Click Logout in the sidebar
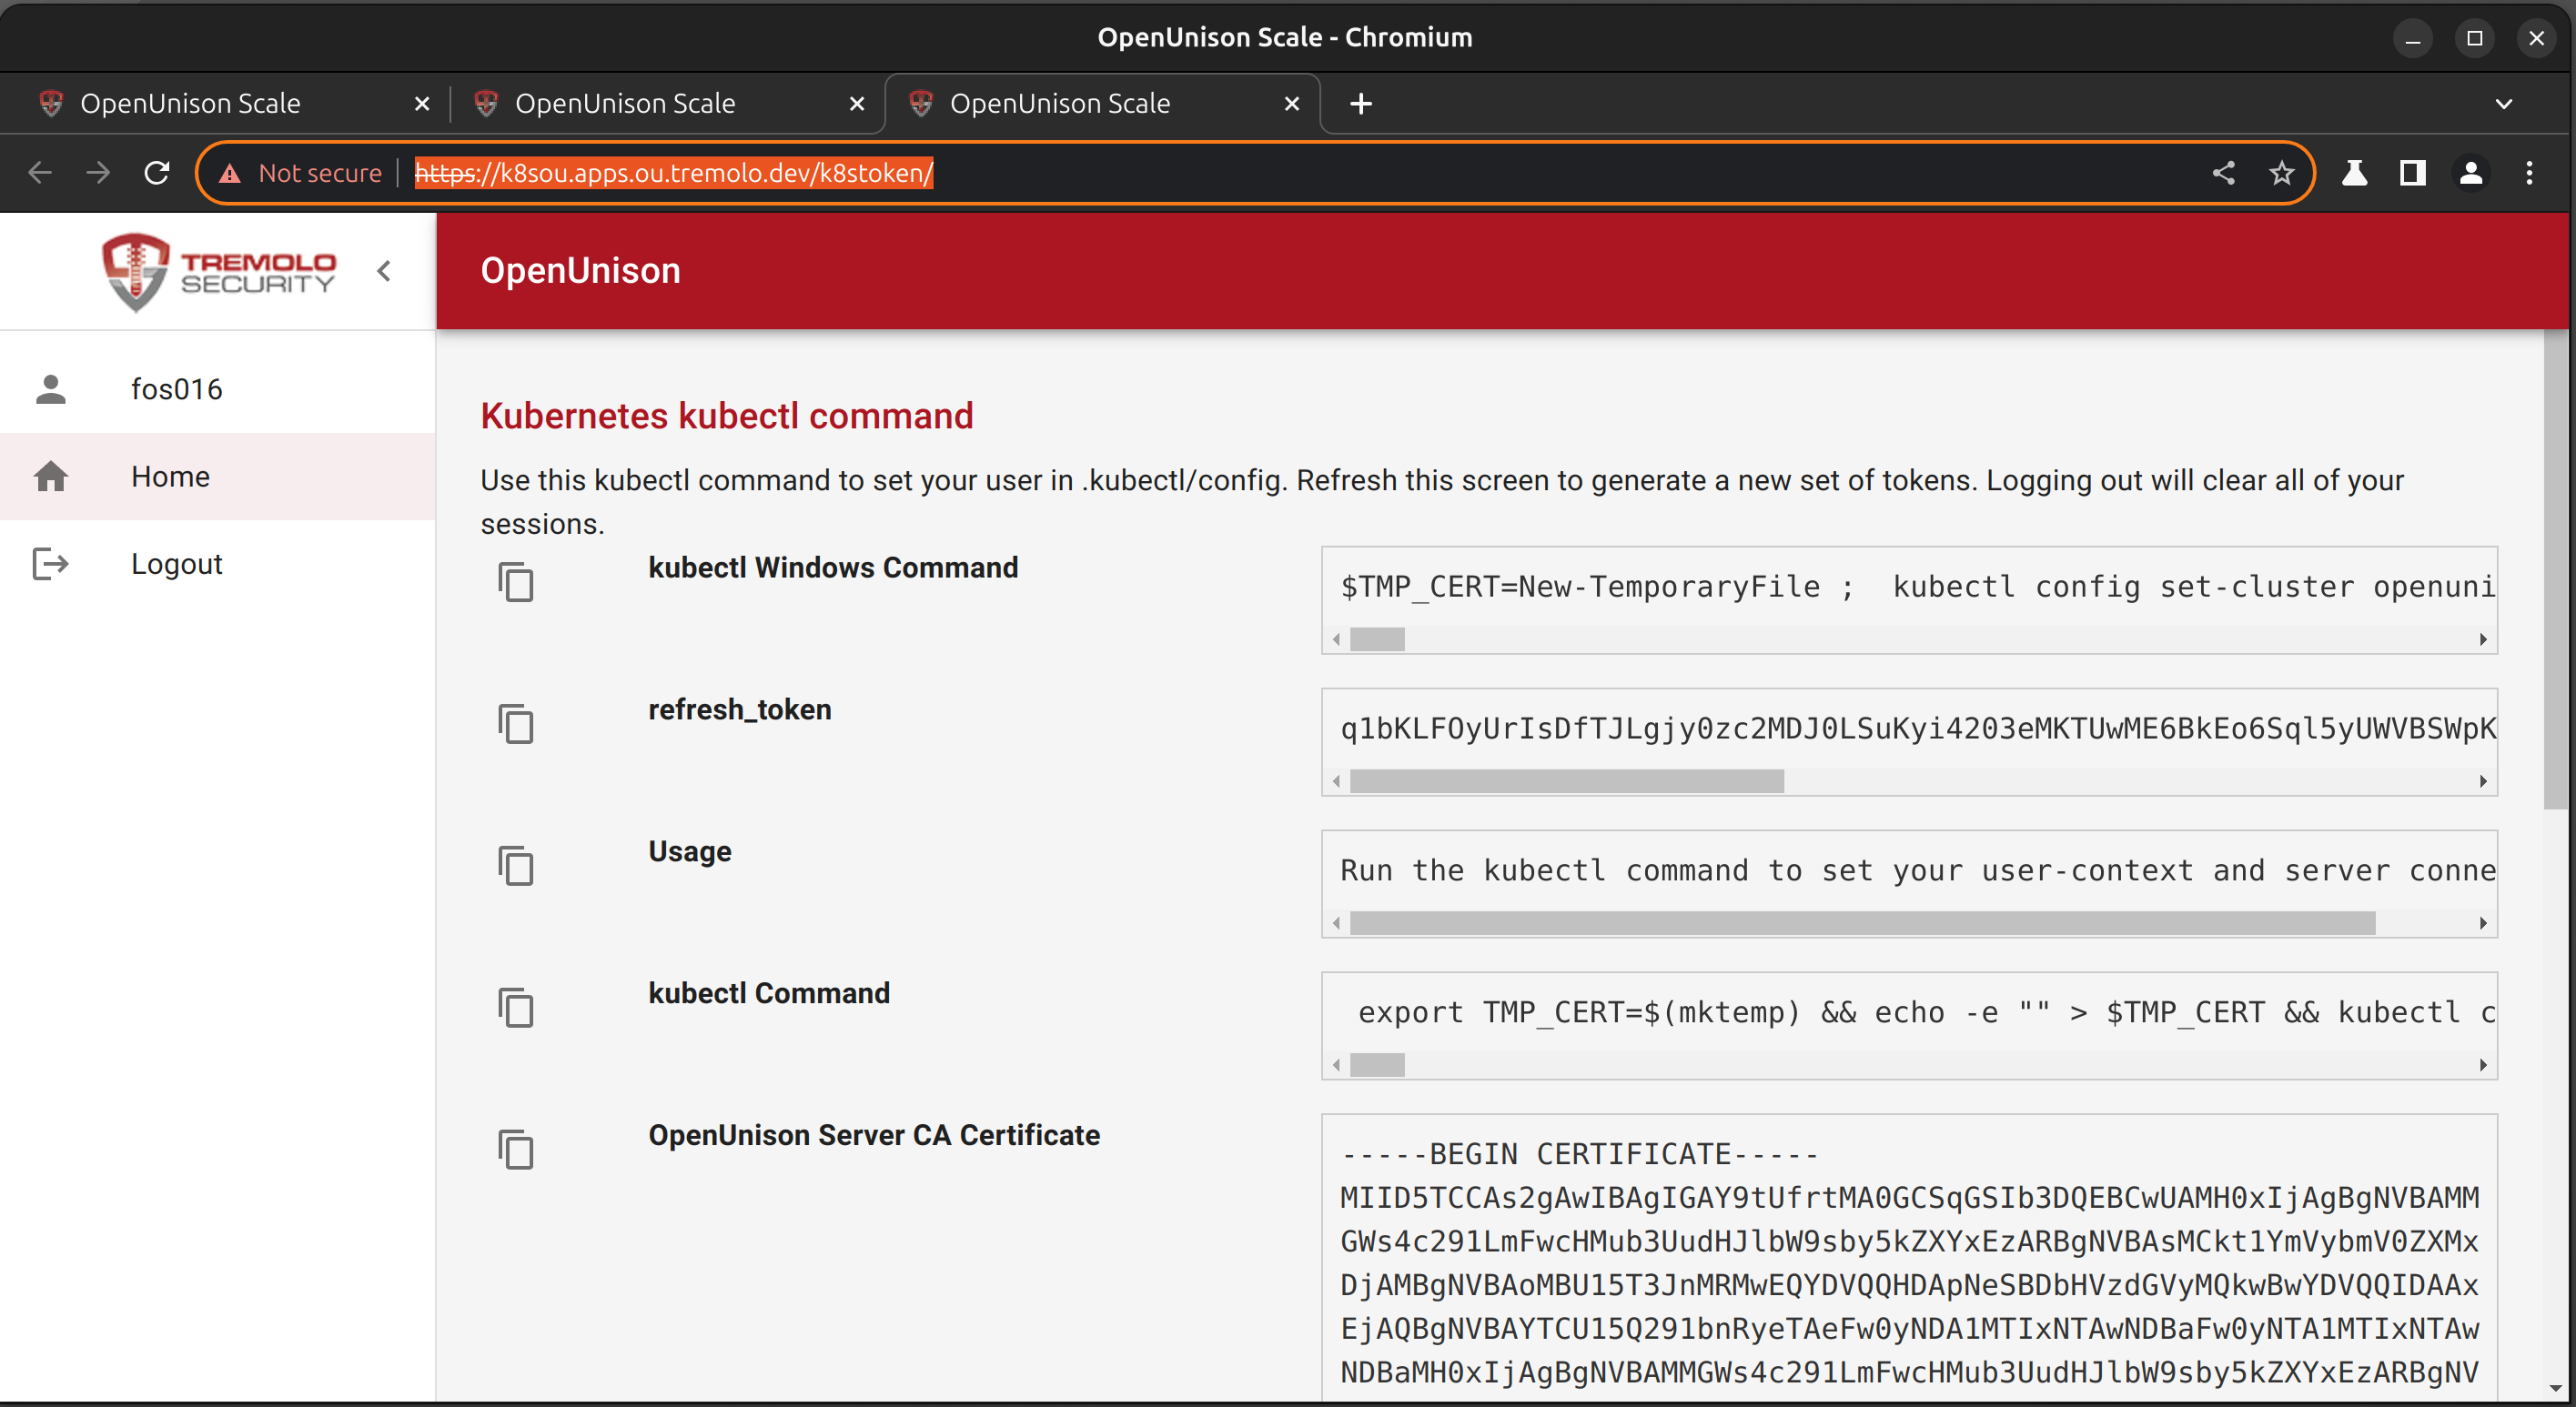The height and width of the screenshot is (1407, 2576). [x=176, y=564]
